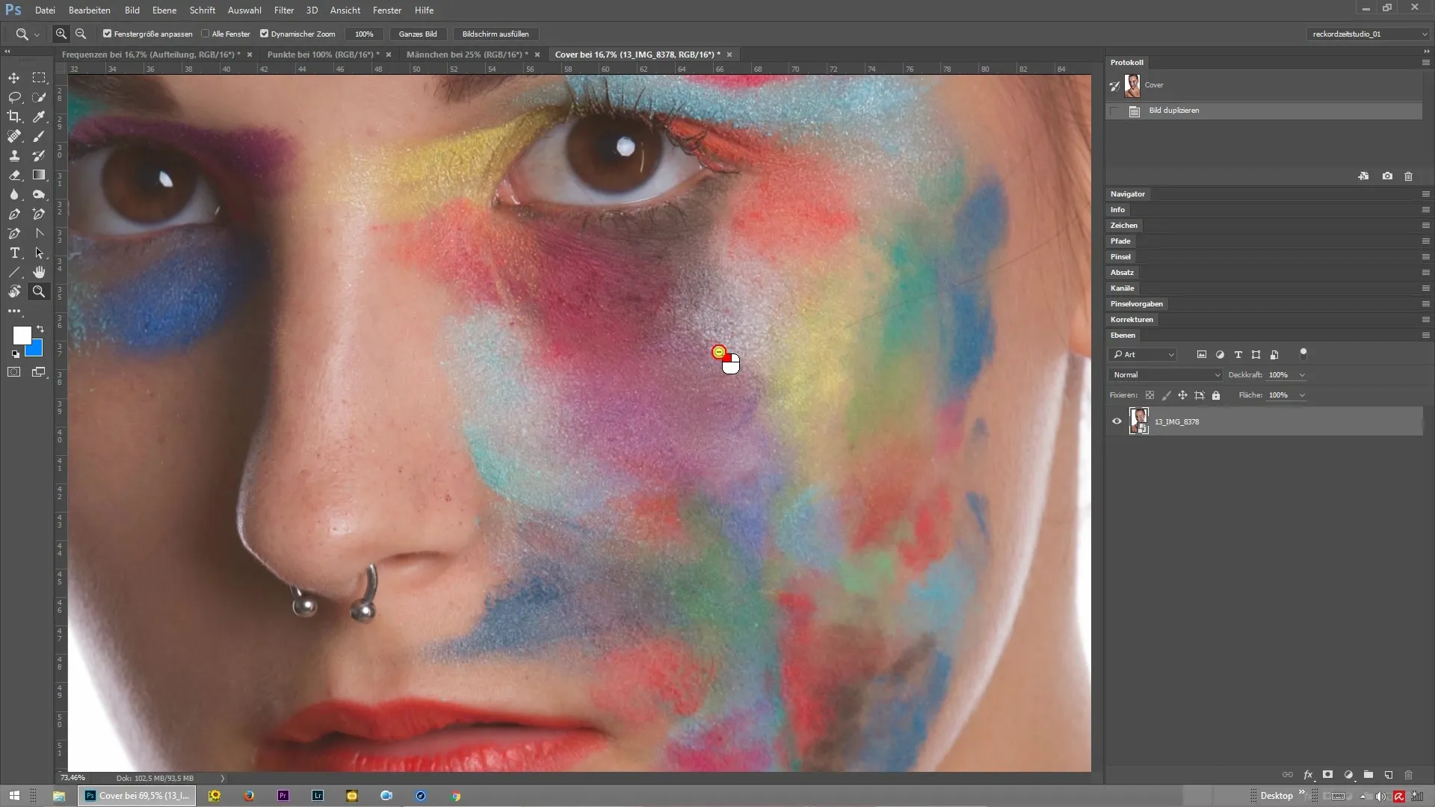Click Ganzes Bild button

click(418, 34)
